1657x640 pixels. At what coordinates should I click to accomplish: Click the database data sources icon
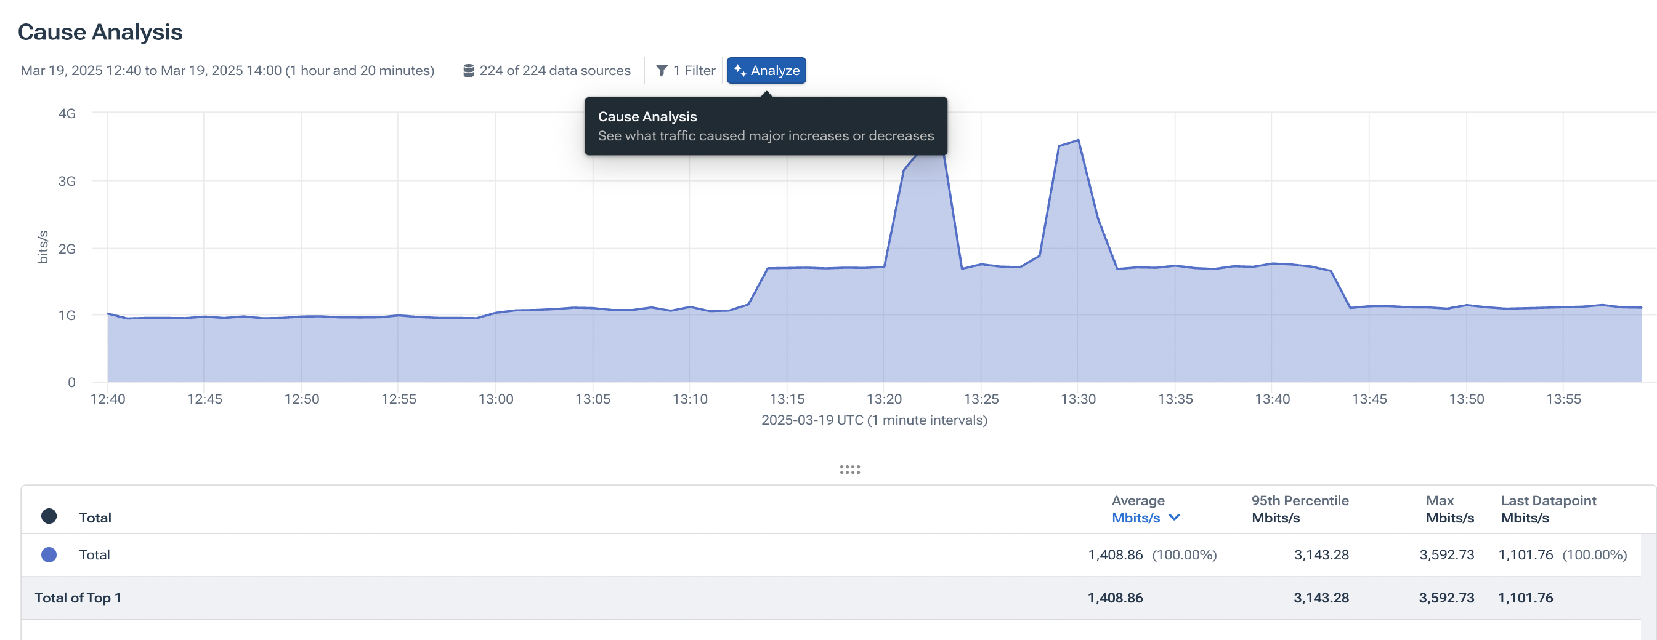468,71
